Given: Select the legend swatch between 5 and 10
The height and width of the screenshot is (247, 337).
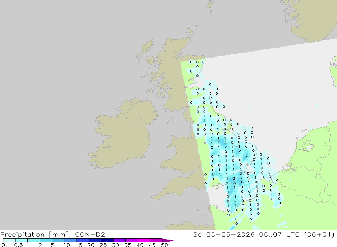Looking at the screenshot, I should (58, 240).
